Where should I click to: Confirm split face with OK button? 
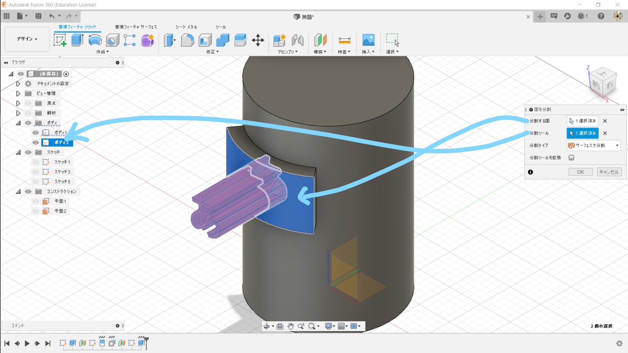click(581, 172)
